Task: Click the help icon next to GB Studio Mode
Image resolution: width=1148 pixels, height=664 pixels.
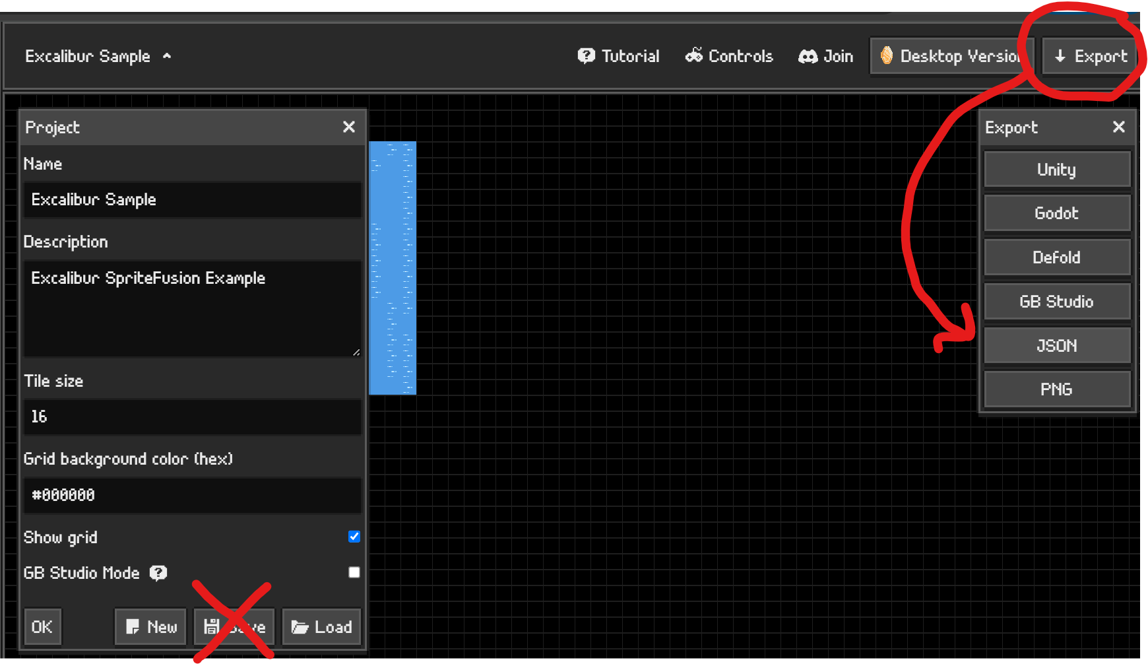Action: (x=158, y=573)
